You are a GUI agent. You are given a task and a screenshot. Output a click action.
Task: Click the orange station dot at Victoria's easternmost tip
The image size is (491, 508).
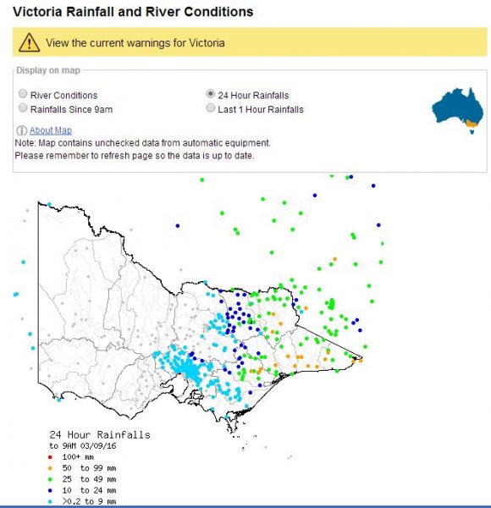(x=361, y=361)
